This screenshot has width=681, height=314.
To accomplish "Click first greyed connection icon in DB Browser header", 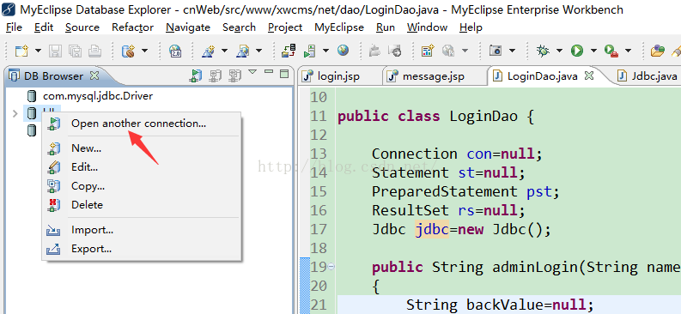I will pos(215,75).
